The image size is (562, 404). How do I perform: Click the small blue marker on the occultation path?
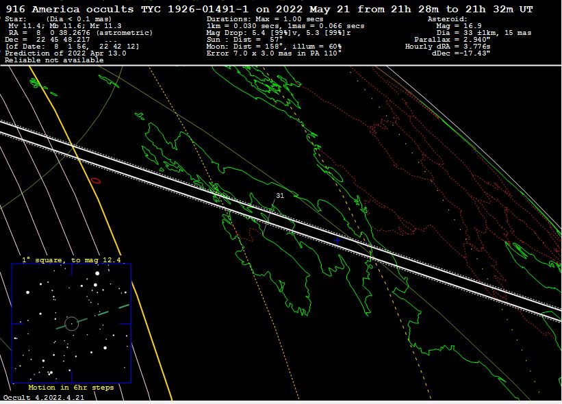(337, 240)
